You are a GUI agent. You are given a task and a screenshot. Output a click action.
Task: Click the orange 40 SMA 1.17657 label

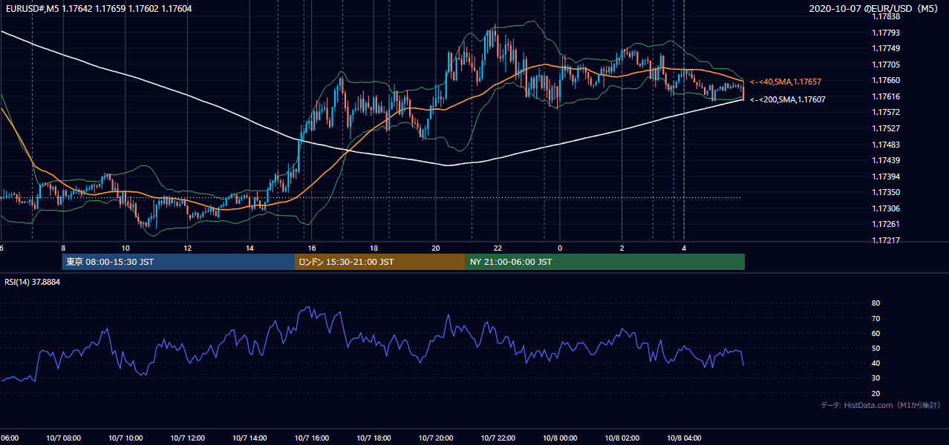pyautogui.click(x=785, y=82)
